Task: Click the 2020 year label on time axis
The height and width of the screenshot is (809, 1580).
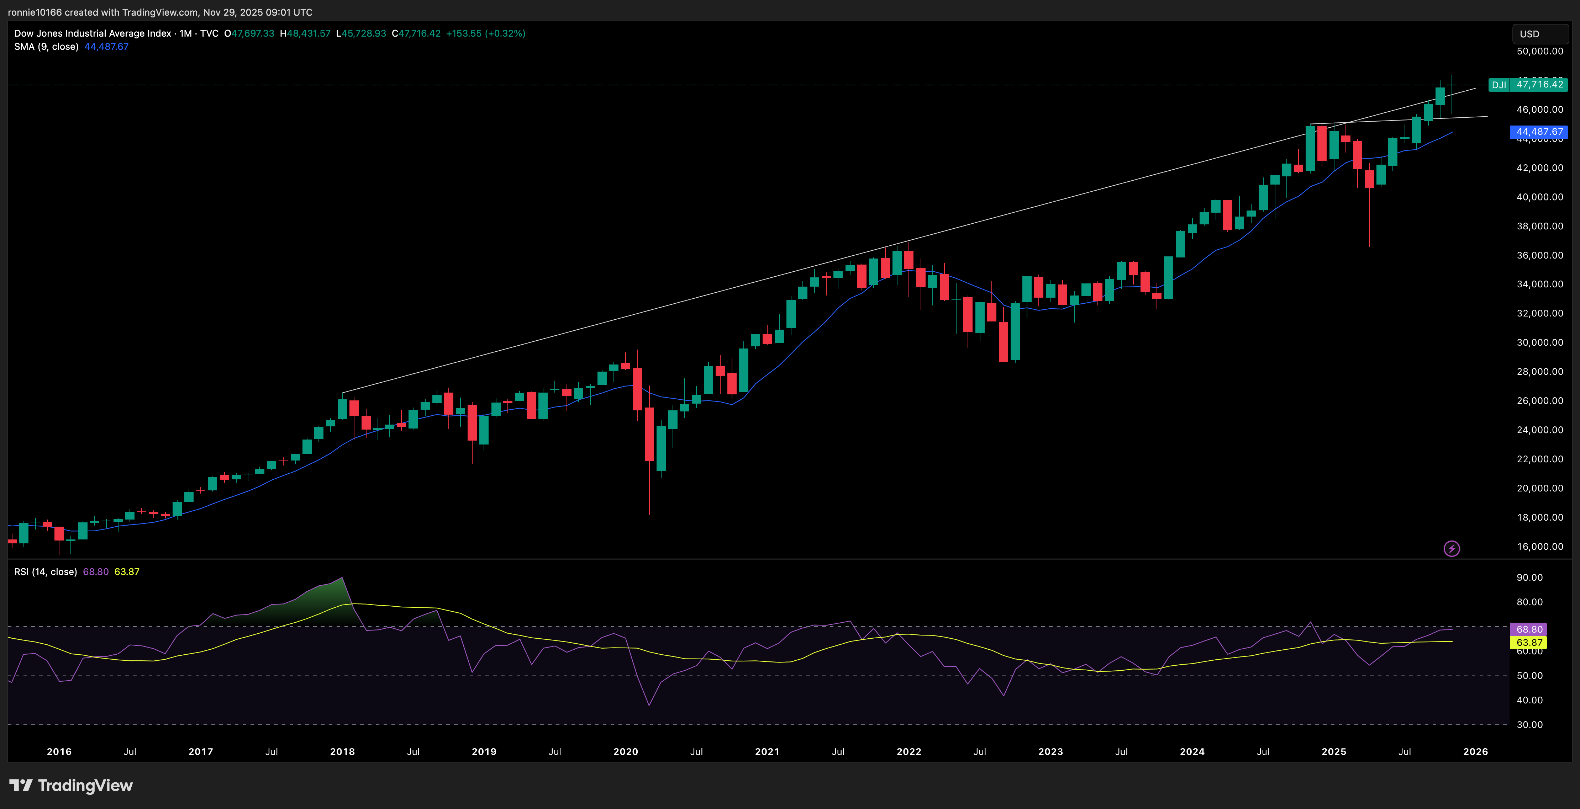Action: [x=626, y=751]
